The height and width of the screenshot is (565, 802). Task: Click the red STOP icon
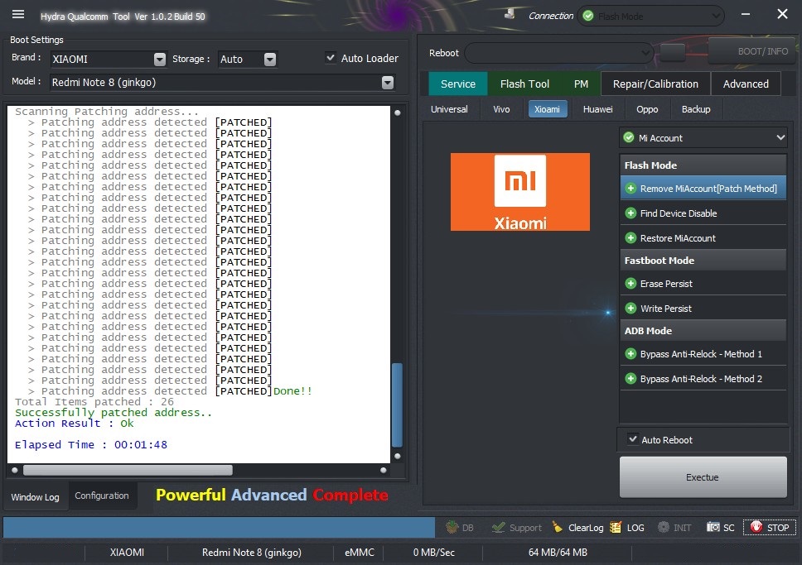click(756, 527)
